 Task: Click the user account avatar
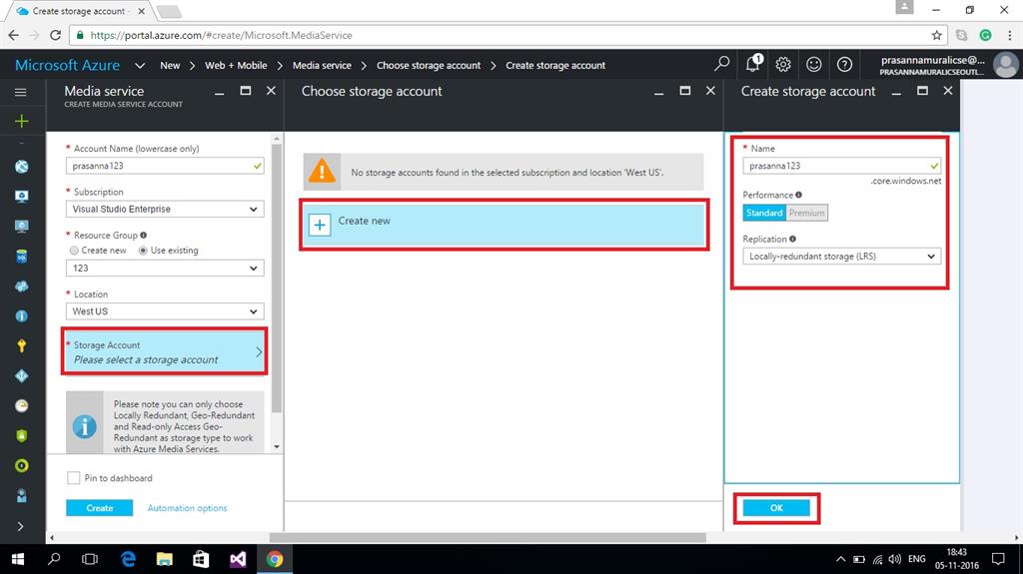click(1005, 65)
